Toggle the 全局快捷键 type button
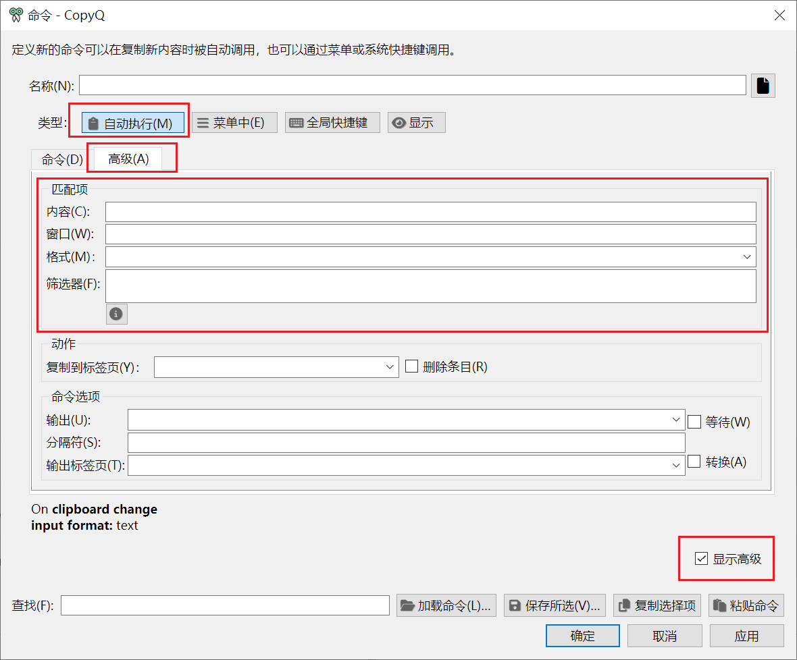 [x=332, y=123]
